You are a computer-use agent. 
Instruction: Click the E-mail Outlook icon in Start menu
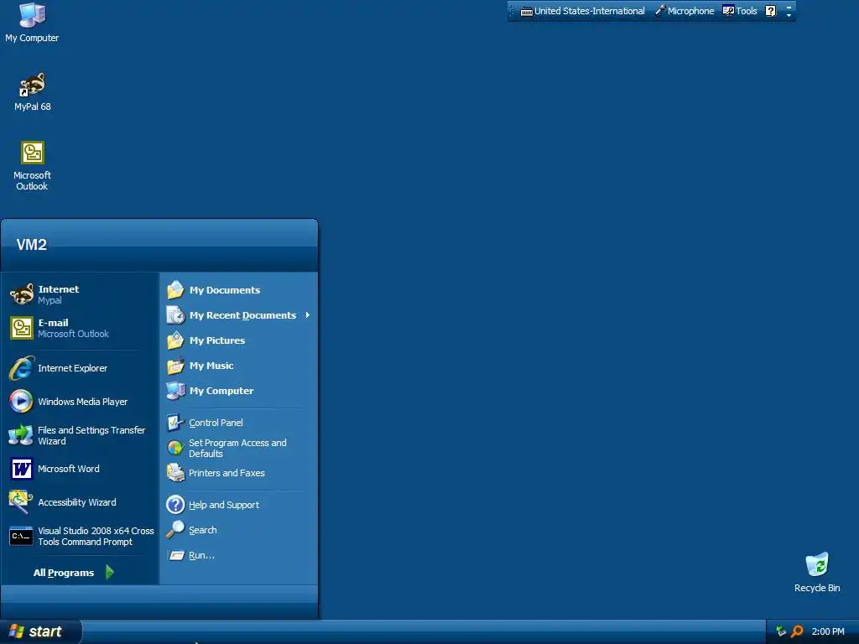coord(22,328)
